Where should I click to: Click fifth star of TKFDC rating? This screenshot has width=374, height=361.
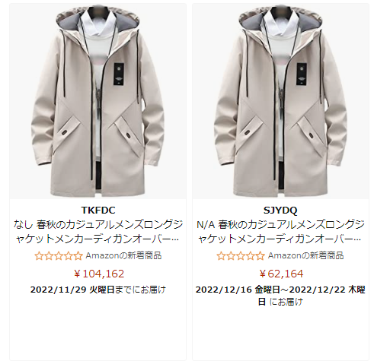78,256
